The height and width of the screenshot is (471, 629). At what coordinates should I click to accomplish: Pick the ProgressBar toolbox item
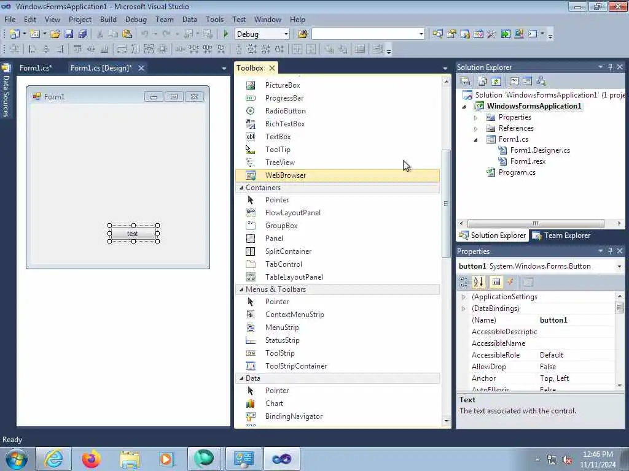click(x=284, y=98)
